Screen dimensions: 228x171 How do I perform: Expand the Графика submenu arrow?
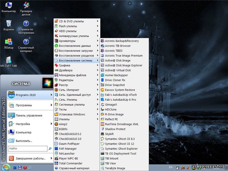[x=97, y=65]
